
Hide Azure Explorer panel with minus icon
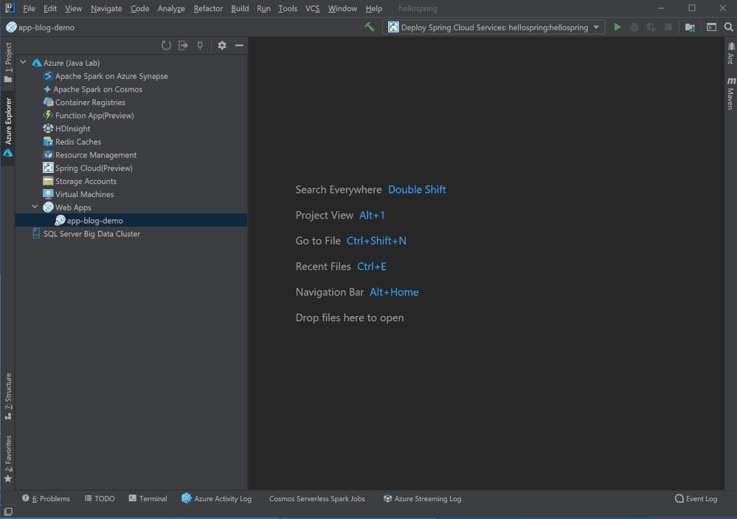pos(239,46)
